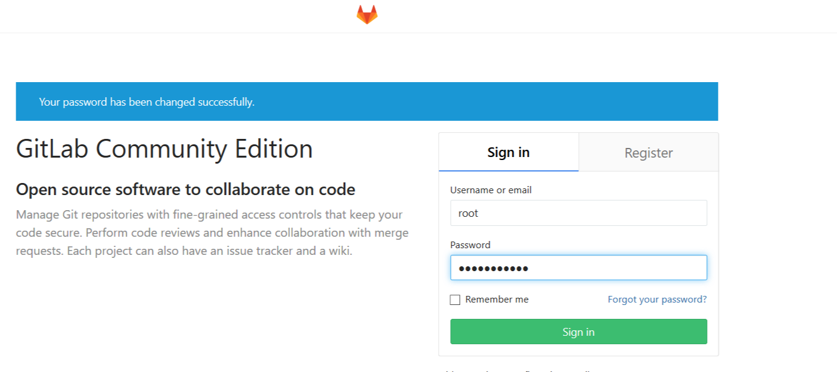
Task: Click the password changed successfully banner
Action: pos(367,101)
